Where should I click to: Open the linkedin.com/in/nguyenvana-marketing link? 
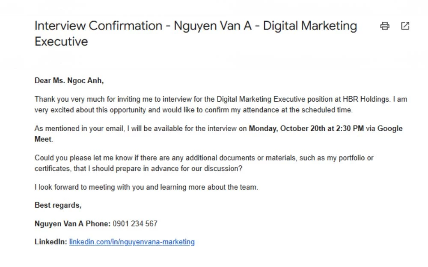coord(132,242)
